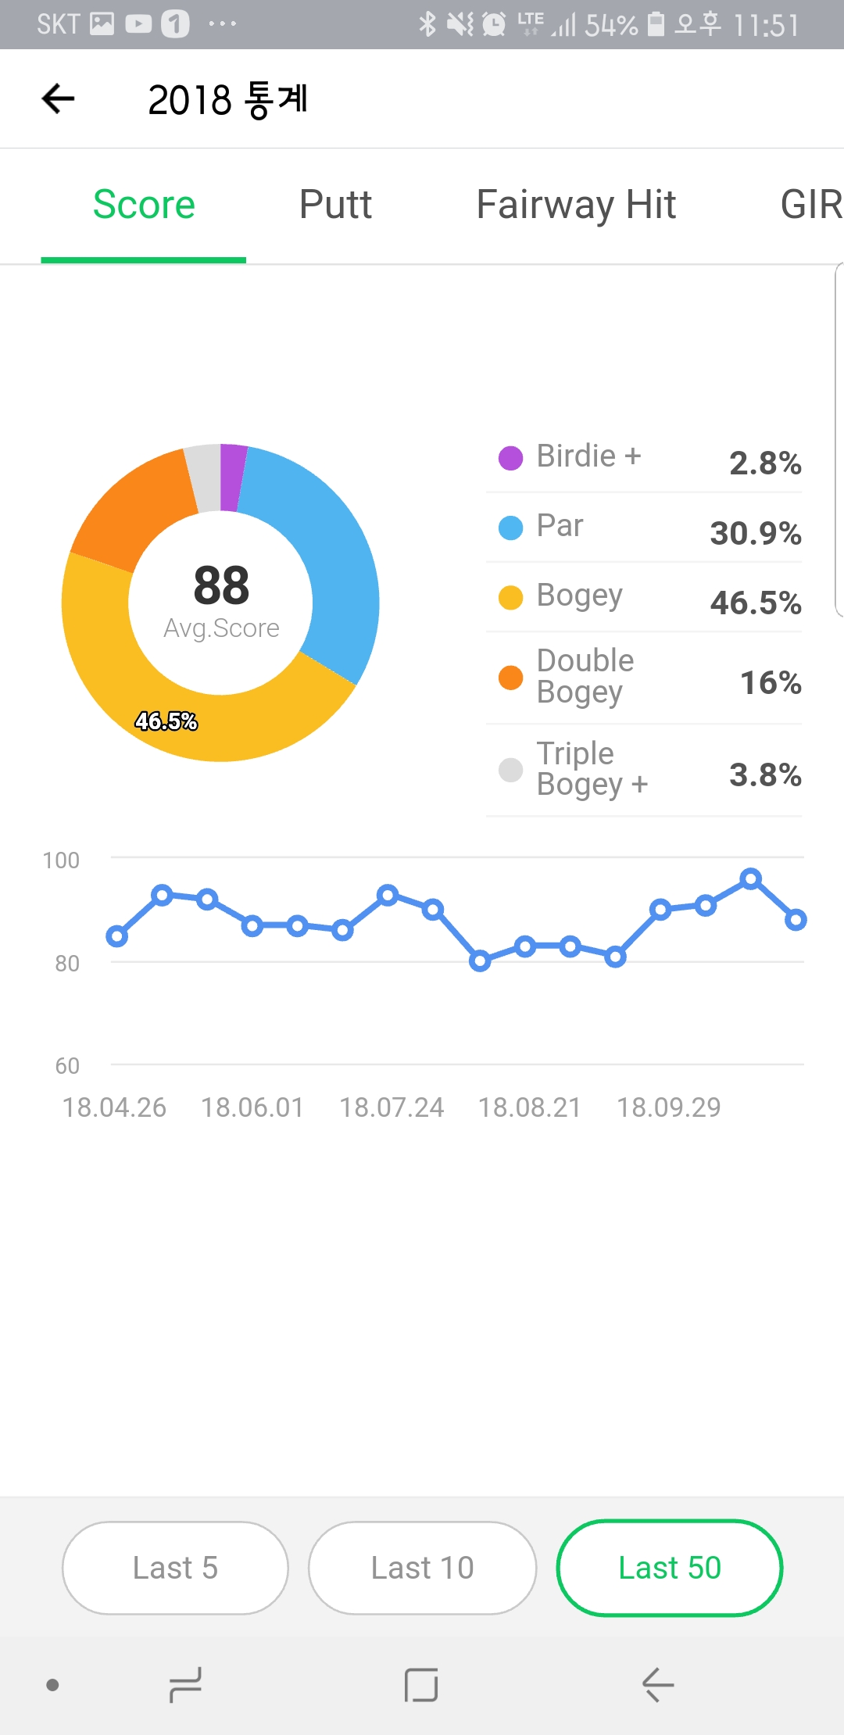Tap the back arrow in the header
The height and width of the screenshot is (1735, 844).
pos(58,99)
